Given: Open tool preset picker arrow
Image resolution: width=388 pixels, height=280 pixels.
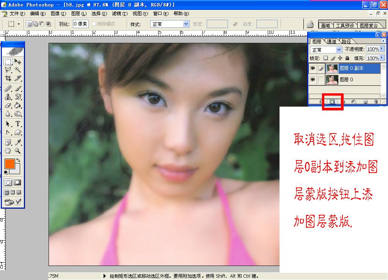Looking at the screenshot, I should [x=19, y=24].
